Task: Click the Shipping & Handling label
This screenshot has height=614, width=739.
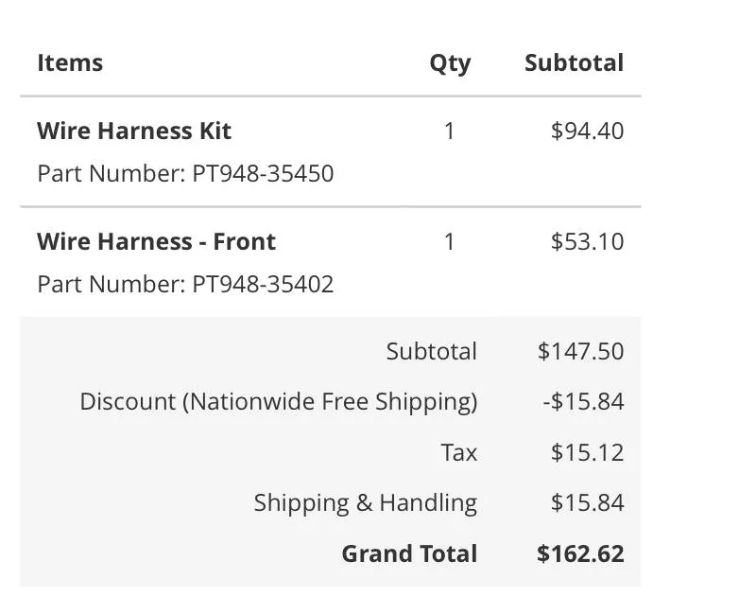Action: (x=366, y=503)
